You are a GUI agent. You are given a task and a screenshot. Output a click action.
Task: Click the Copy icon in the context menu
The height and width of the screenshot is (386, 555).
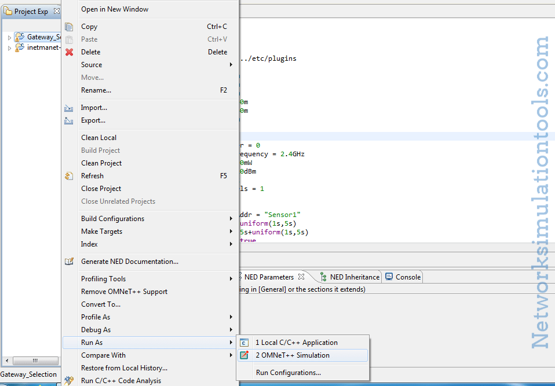[70, 26]
